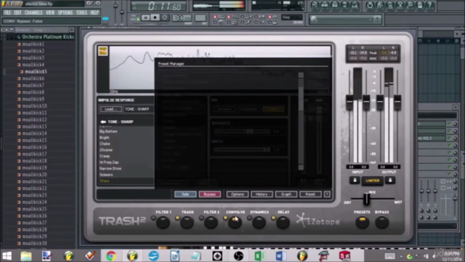Screen dimensions: 465x262
Task: Click the left input gain fader
Action: coord(349,102)
